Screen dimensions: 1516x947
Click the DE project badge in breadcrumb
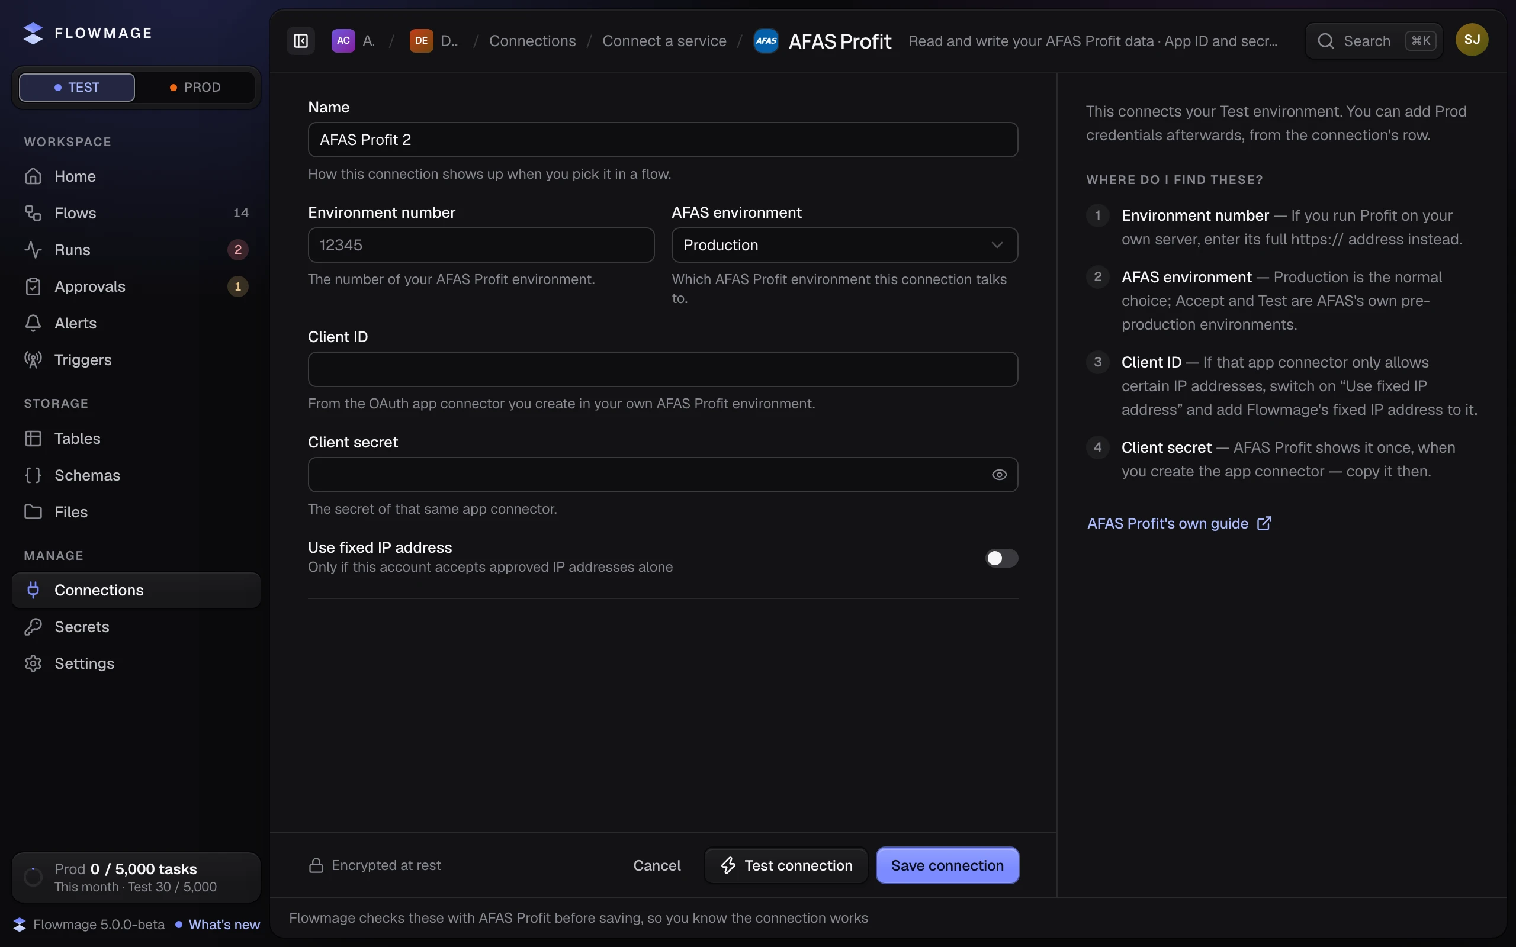[x=421, y=41]
